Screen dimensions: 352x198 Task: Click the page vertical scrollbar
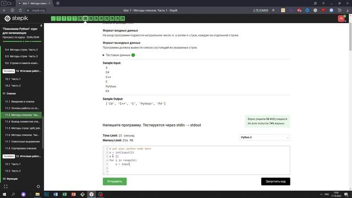click(350, 37)
